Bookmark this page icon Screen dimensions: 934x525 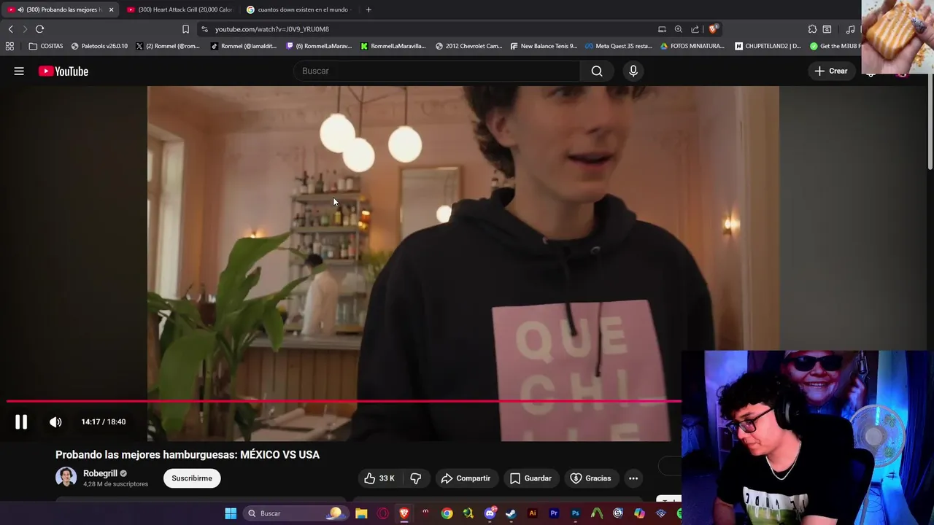(x=185, y=29)
